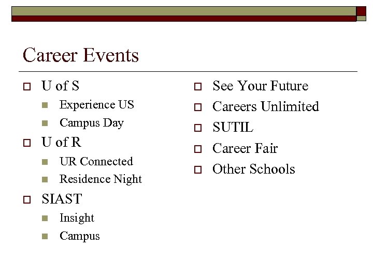373x279 pixels.
Task: Click the hollow square bullet beside "SIAST"
Action: (x=25, y=199)
